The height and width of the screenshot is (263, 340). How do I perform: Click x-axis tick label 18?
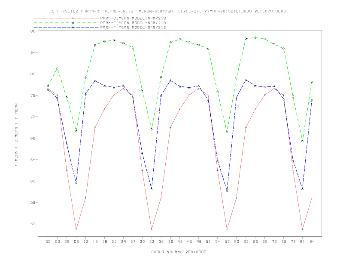point(104,242)
